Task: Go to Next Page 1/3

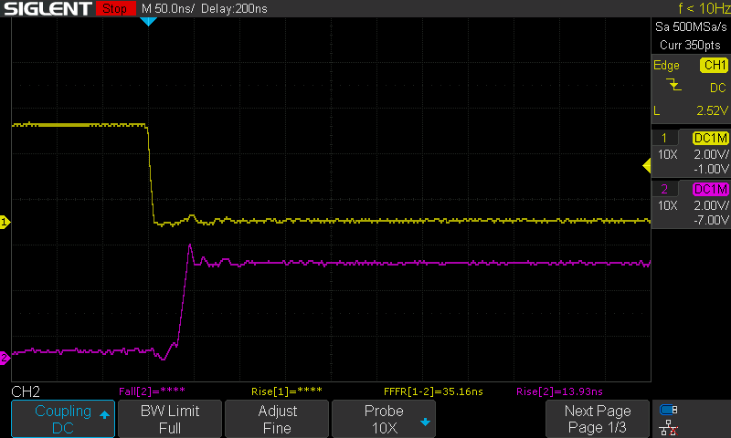Action: click(598, 419)
